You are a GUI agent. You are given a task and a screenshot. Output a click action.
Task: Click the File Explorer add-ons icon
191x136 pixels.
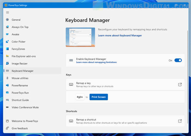(x=7, y=56)
